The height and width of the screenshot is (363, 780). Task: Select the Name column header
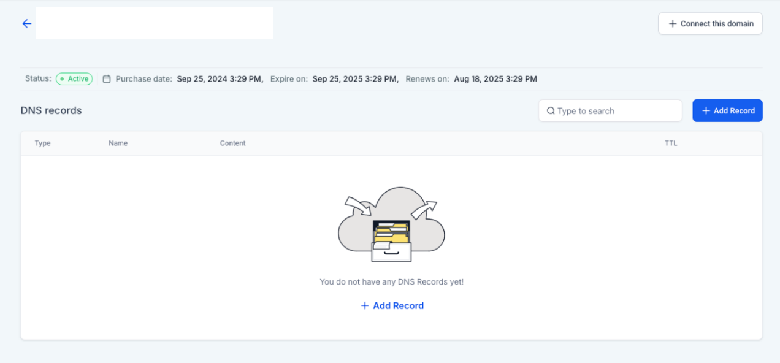[118, 143]
